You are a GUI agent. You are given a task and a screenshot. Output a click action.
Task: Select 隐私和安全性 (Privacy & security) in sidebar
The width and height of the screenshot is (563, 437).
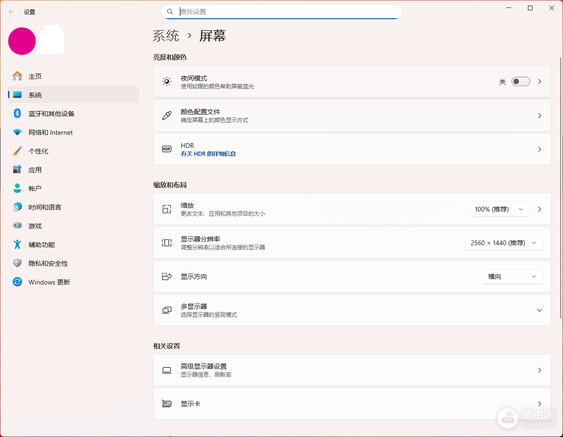click(x=74, y=263)
